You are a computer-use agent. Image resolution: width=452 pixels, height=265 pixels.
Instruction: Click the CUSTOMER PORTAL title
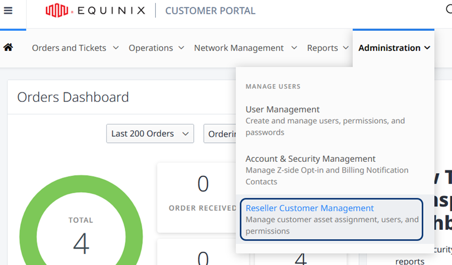pyautogui.click(x=210, y=11)
